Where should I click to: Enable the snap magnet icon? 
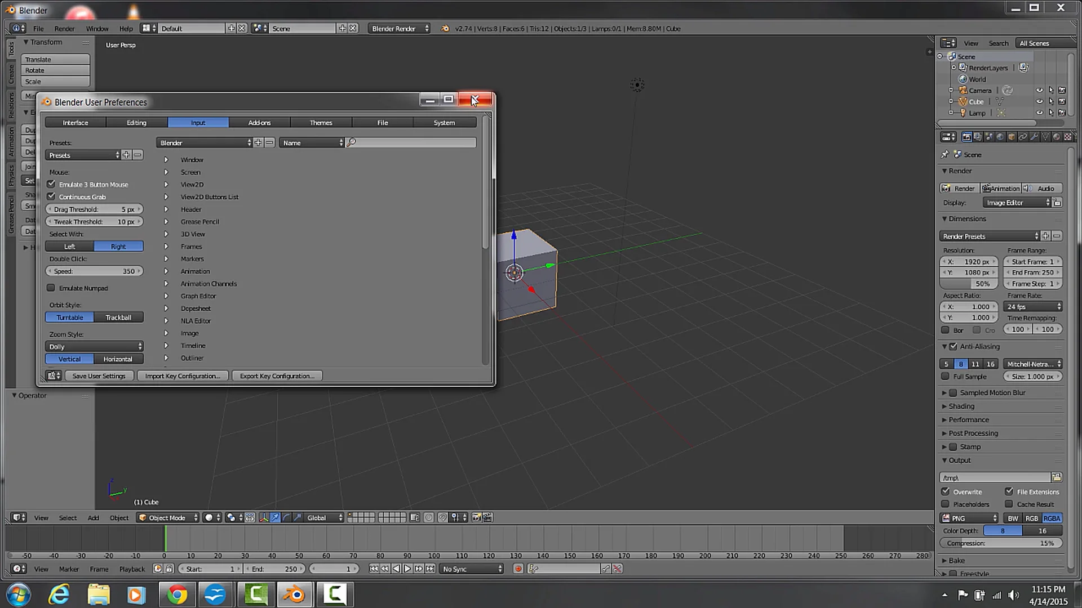442,517
